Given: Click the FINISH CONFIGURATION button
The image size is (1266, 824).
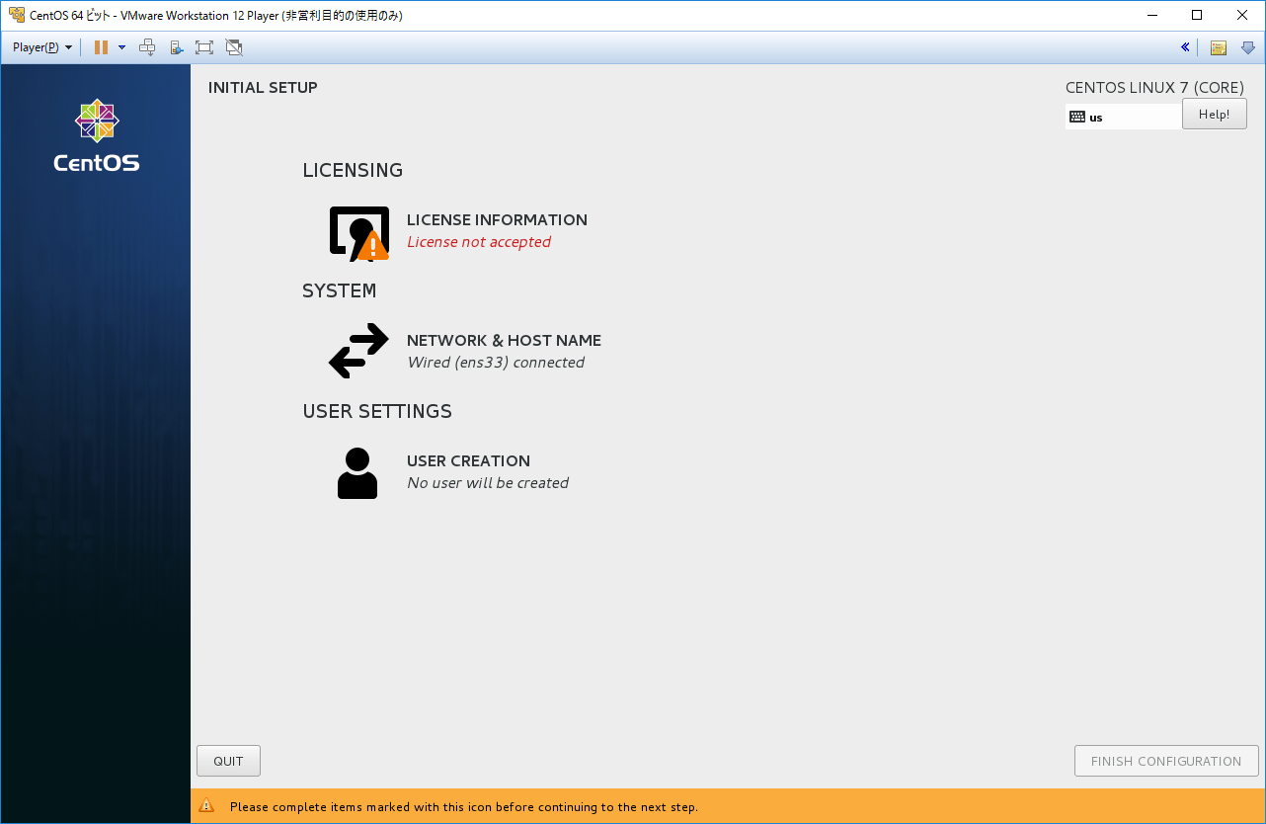Looking at the screenshot, I should coord(1166,761).
